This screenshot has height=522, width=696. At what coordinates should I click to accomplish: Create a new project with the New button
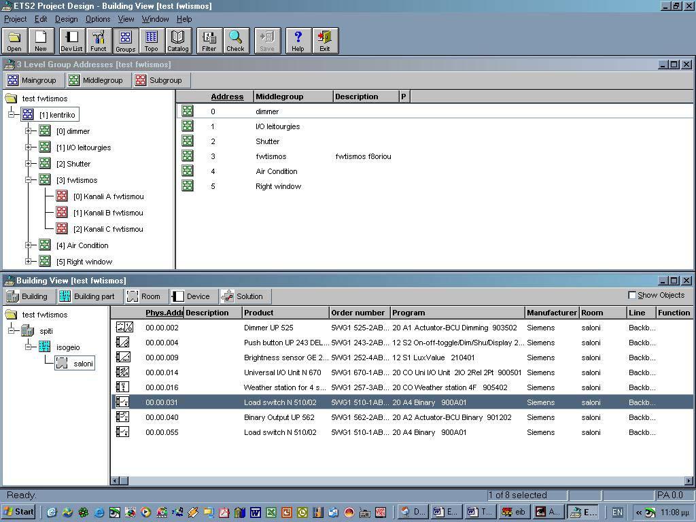tap(41, 40)
